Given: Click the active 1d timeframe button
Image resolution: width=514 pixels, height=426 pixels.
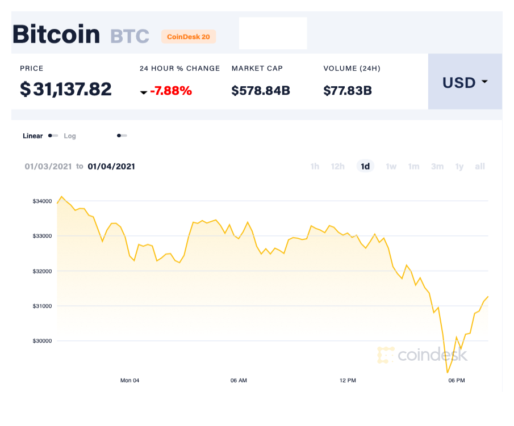Looking at the screenshot, I should coord(365,166).
